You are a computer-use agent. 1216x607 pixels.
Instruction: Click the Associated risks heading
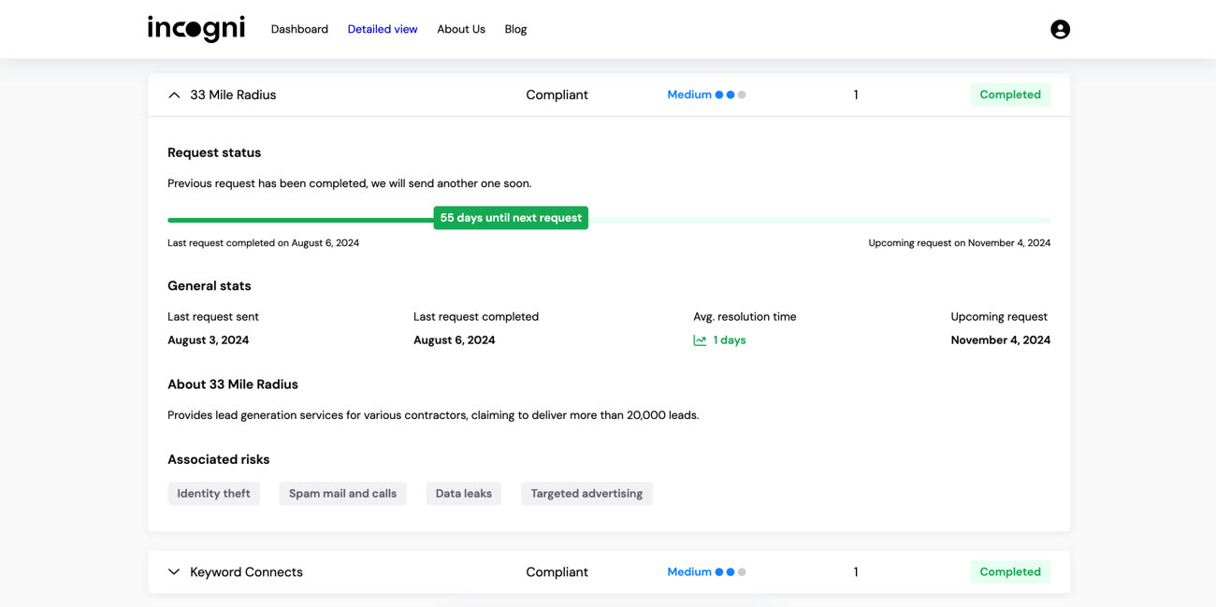click(x=219, y=459)
